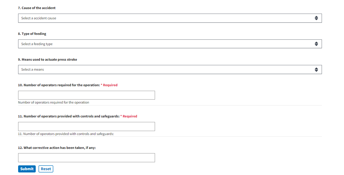Click the hint text below field 10
The image size is (344, 175).
coord(54,102)
